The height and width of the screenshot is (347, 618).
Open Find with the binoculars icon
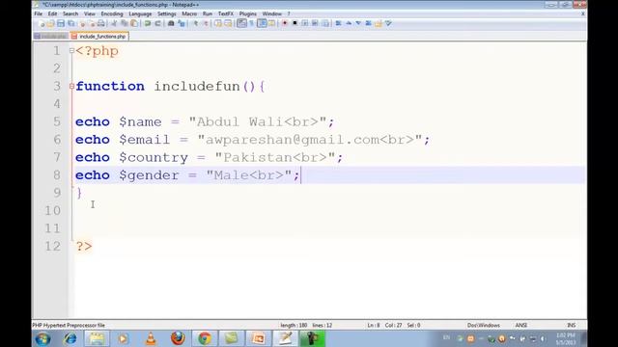[171, 23]
